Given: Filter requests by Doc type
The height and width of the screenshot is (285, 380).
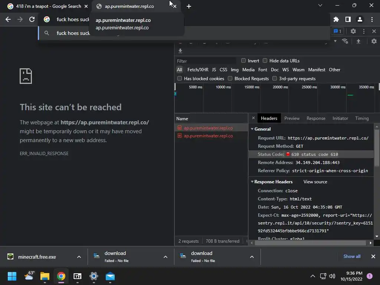Looking at the screenshot, I should pos(275,69).
